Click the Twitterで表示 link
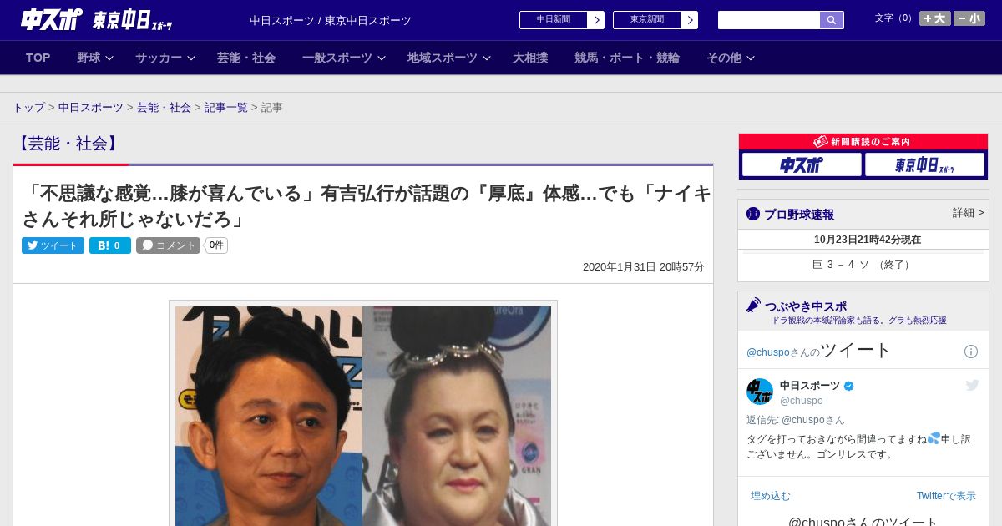 click(x=946, y=496)
